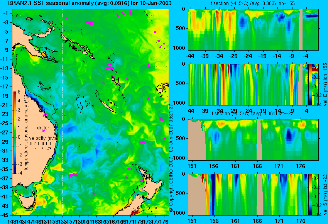Click the '5' value on SST colorbar
This screenshot has width=328, height=224.
(x=19, y=92)
